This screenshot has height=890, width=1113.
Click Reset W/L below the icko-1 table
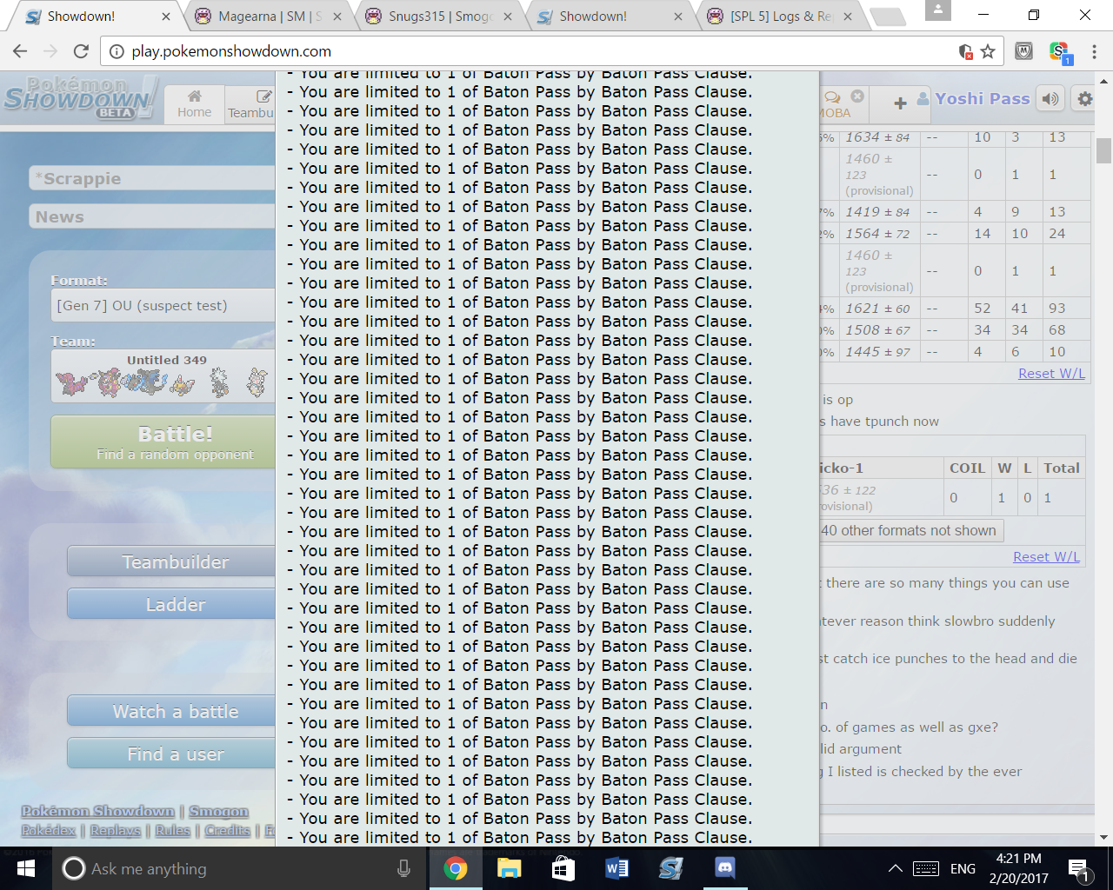pos(1047,557)
